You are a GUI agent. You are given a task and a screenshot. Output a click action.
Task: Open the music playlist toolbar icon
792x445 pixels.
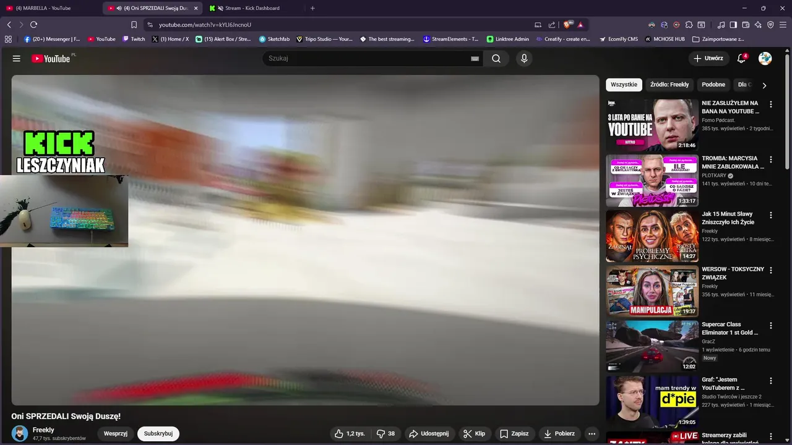click(x=721, y=25)
